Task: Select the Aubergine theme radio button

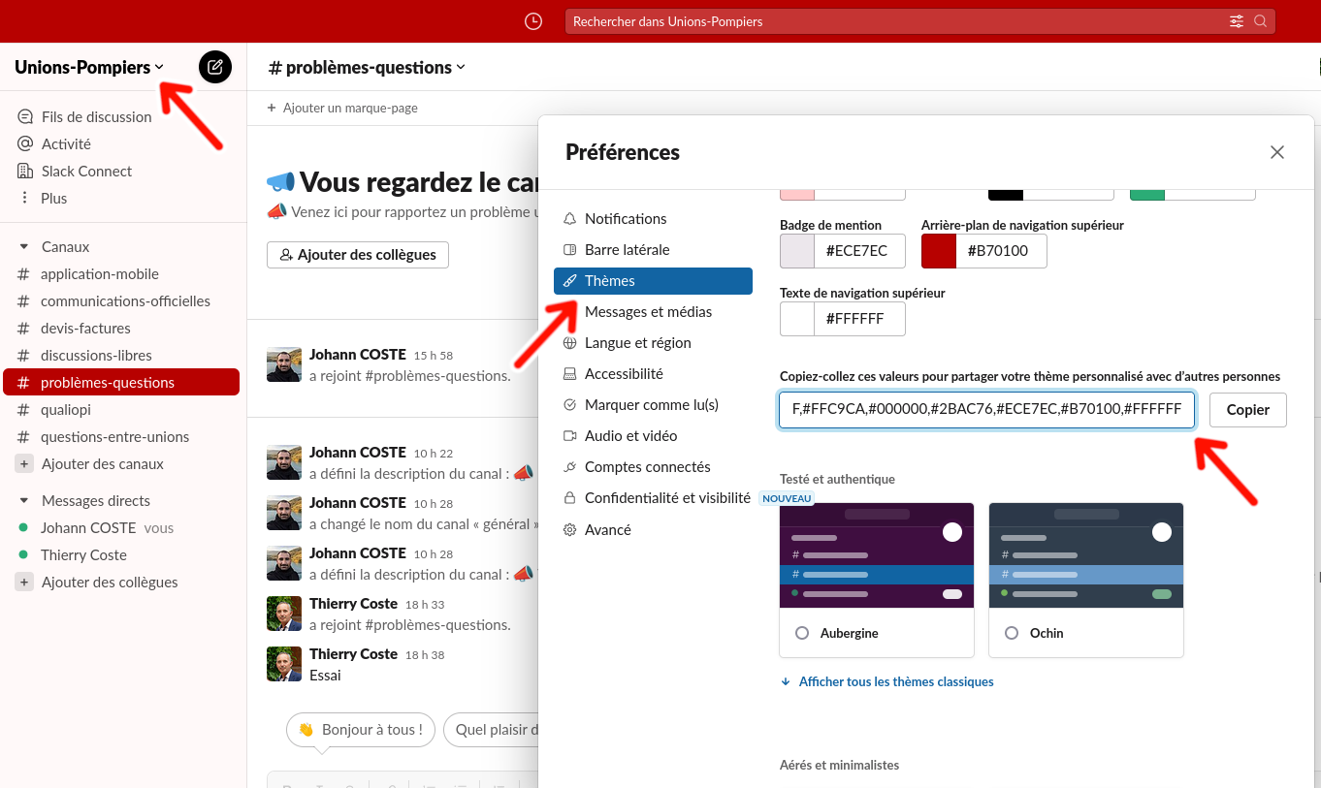Action: [802, 633]
